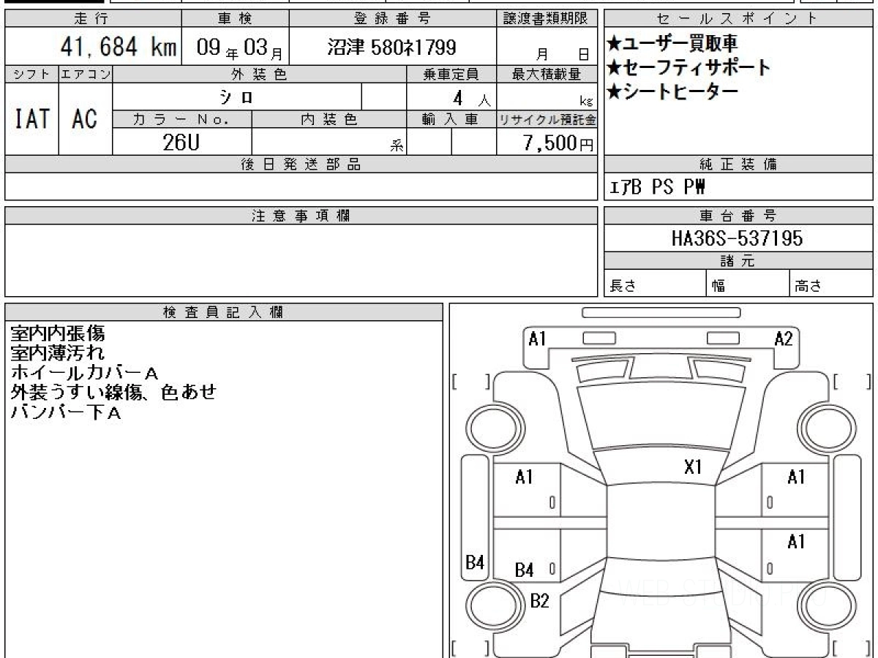Image resolution: width=878 pixels, height=658 pixels.
Task: Click the 車検 header cell
Action: click(x=235, y=18)
